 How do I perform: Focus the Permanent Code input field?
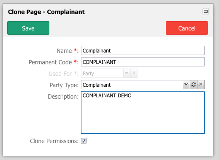point(143,62)
